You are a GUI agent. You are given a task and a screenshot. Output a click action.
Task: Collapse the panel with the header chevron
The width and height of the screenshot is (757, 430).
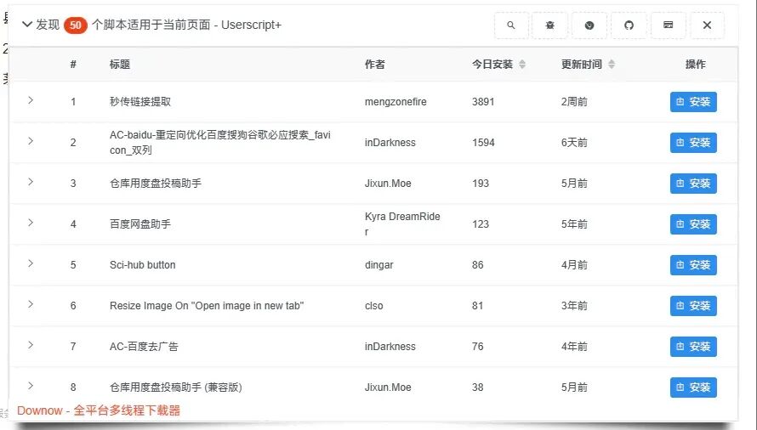coord(27,25)
